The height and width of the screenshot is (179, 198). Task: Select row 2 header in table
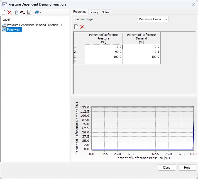pyautogui.click(x=79, y=52)
